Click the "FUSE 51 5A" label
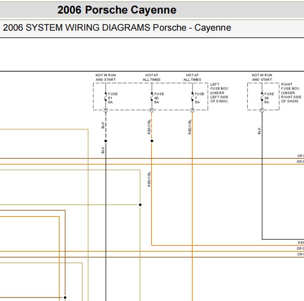The width and height of the screenshot is (304, 301). [x=113, y=98]
